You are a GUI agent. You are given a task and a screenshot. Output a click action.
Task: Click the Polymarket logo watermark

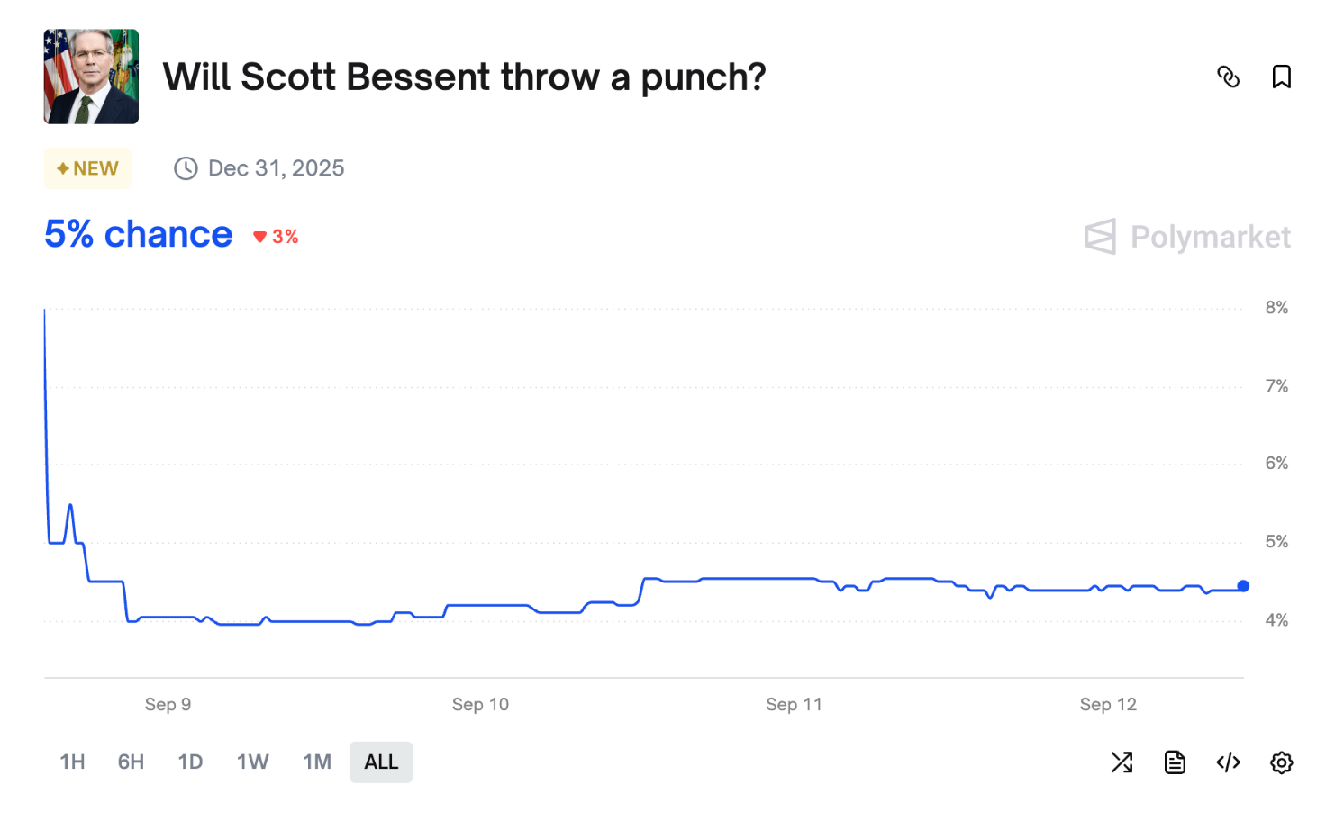[1187, 237]
